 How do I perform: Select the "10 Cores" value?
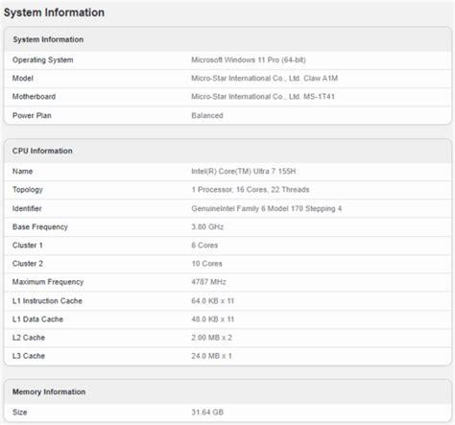tap(206, 264)
